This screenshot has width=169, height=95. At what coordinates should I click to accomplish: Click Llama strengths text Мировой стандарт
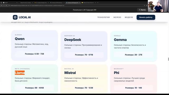pos(32,79)
